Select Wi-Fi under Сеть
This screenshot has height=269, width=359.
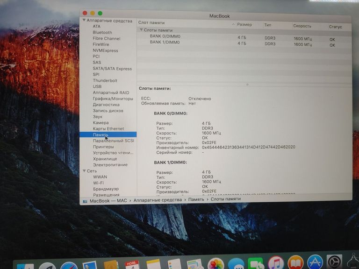coord(99,183)
